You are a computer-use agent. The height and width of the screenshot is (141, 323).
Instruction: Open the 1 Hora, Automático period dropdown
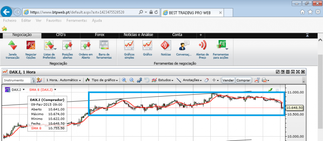(63, 80)
